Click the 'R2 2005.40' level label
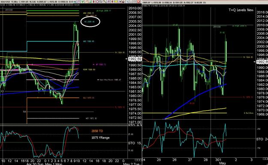The width and height of the screenshot is (268, 165). (x=89, y=22)
